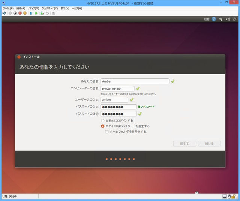This screenshot has width=240, height=201.
Task: Click the mouse status icon in status bar
Action: pyautogui.click(x=229, y=196)
